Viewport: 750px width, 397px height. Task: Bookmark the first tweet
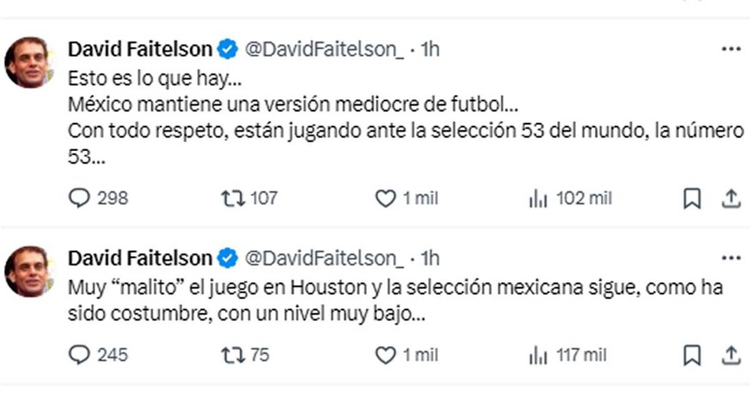[692, 198]
